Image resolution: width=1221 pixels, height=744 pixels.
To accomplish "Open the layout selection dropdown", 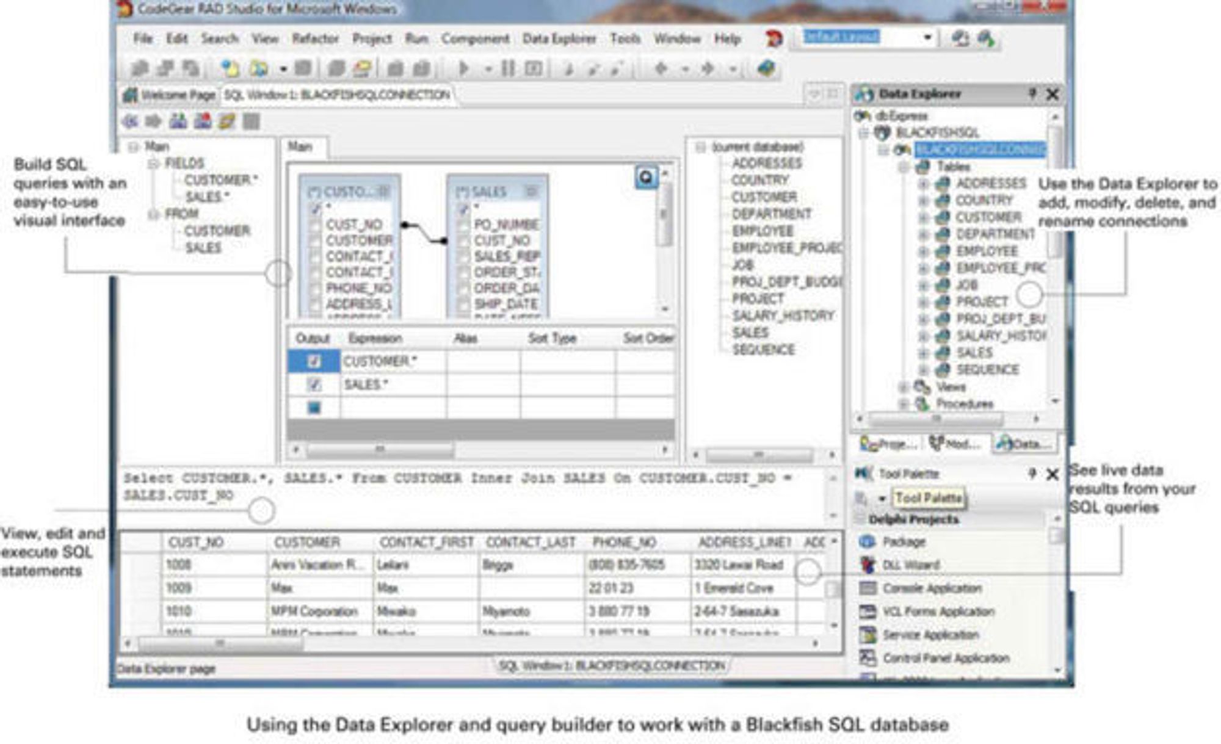I will coord(927,38).
